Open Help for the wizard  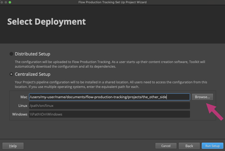[13, 146]
